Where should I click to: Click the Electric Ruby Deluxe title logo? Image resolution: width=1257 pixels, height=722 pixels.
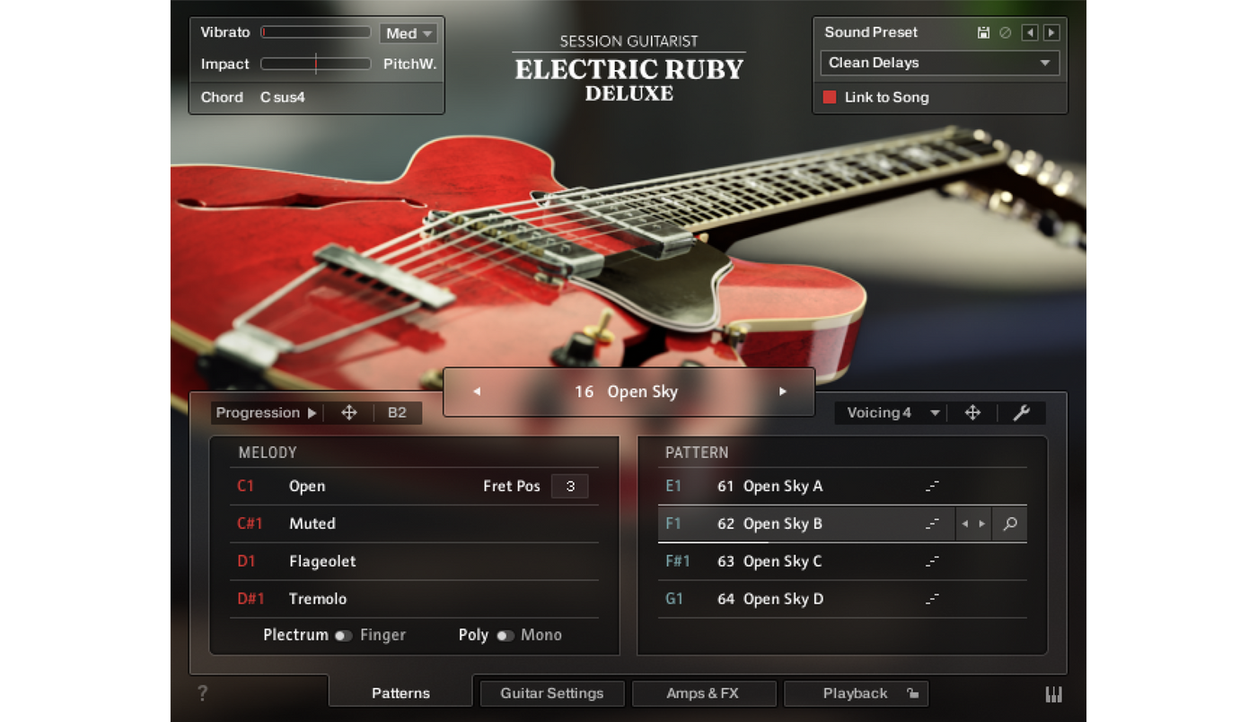tap(629, 70)
